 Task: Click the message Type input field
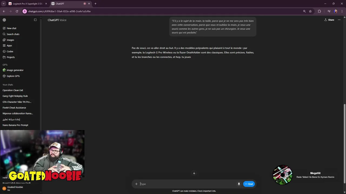pyautogui.click(x=187, y=184)
